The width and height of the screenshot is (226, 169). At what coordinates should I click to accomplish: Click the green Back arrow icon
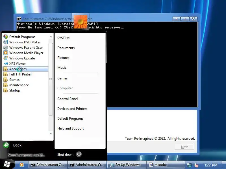[x=6, y=145]
